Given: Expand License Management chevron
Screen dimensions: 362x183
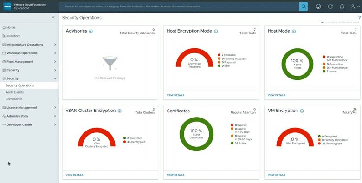Looking at the screenshot, I should [x=55, y=107].
